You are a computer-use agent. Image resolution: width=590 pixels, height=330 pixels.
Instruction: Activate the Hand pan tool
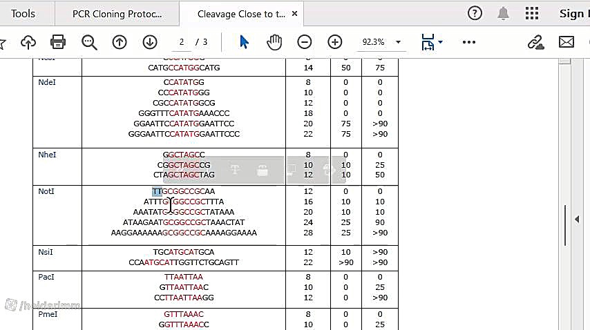point(274,42)
